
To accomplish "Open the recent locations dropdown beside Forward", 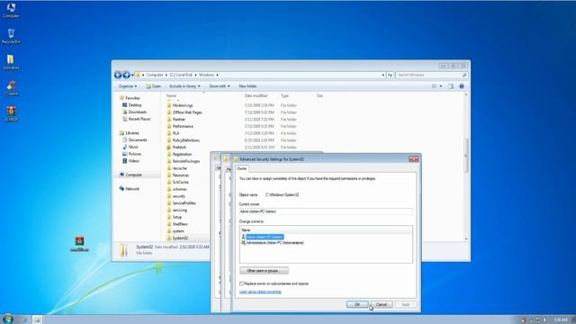I will [x=132, y=76].
